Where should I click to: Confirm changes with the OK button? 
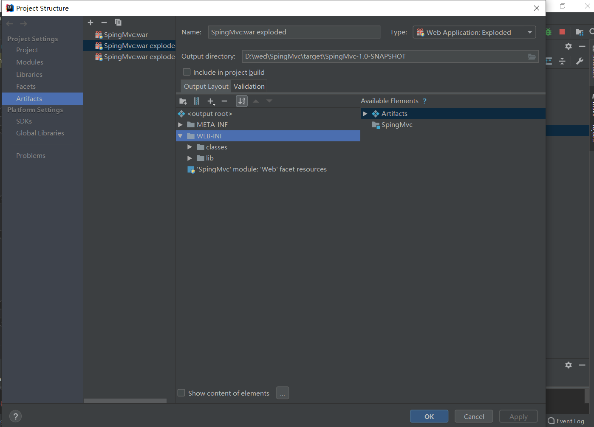429,416
